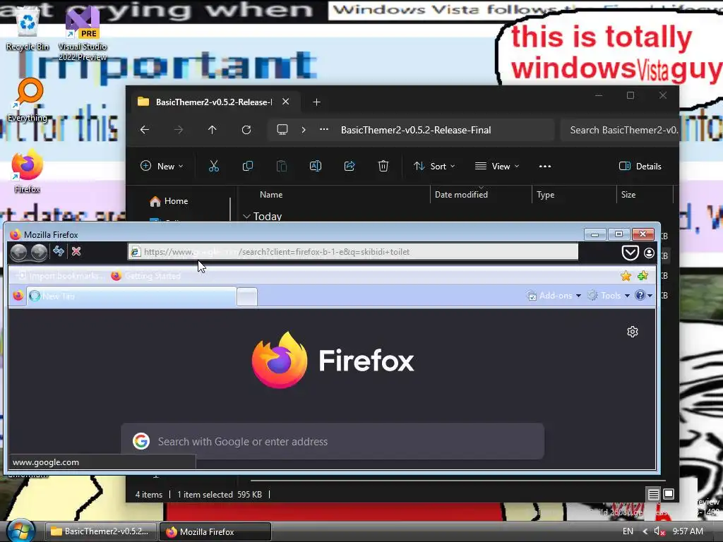Go back in File Explorer with left arrow
This screenshot has height=542, width=723.
pyautogui.click(x=145, y=130)
